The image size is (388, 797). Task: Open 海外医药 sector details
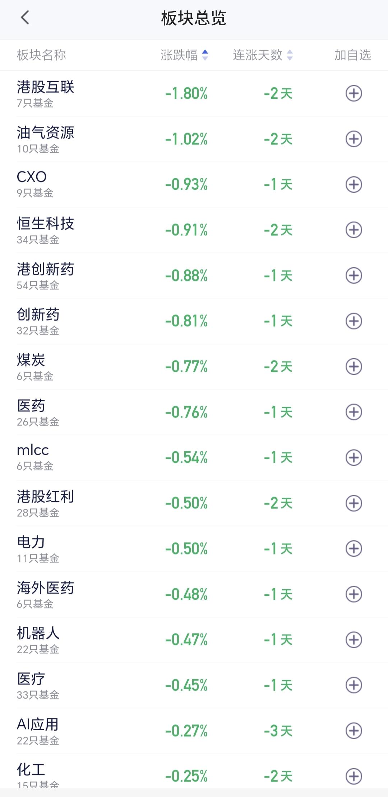click(x=194, y=594)
